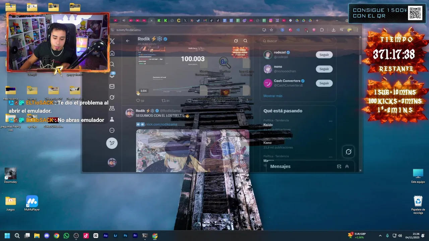This screenshot has width=429, height=241.
Task: Open Adobe Lightroom from the taskbar
Action: pos(116,236)
